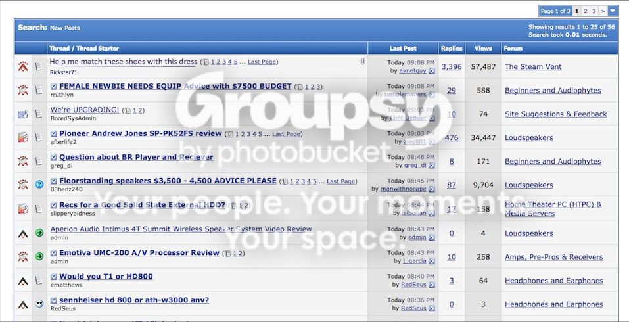
Task: Open sennheiser hd 800 or ath-w3000 anv thread
Action: pos(134,300)
